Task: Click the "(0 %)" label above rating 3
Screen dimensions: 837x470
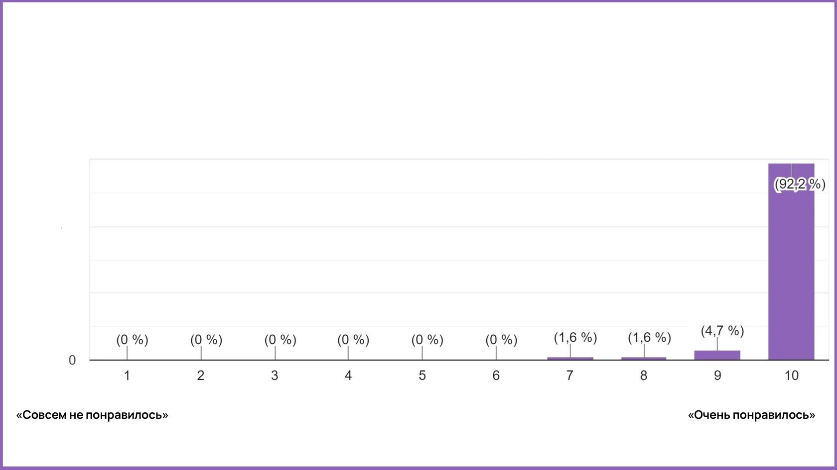Action: click(280, 340)
